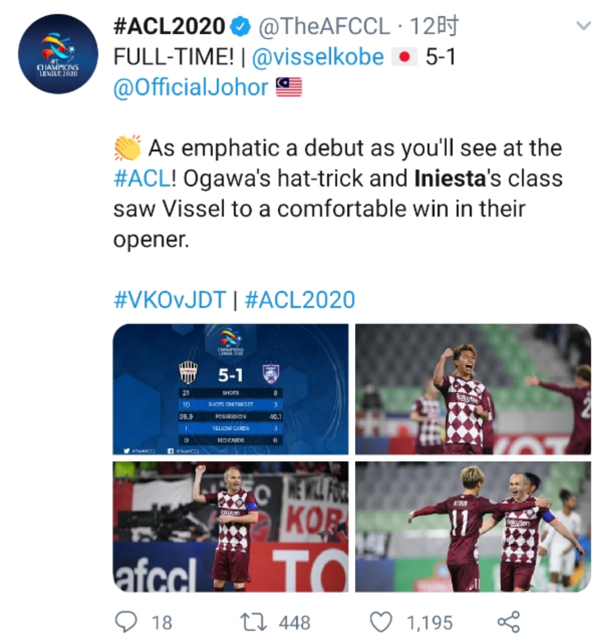The width and height of the screenshot is (609, 643).
Task: Open the #ACL hashtag in tweet text
Action: pyautogui.click(x=141, y=178)
